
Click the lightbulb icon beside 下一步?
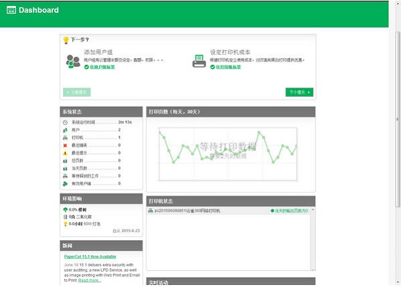(x=66, y=40)
